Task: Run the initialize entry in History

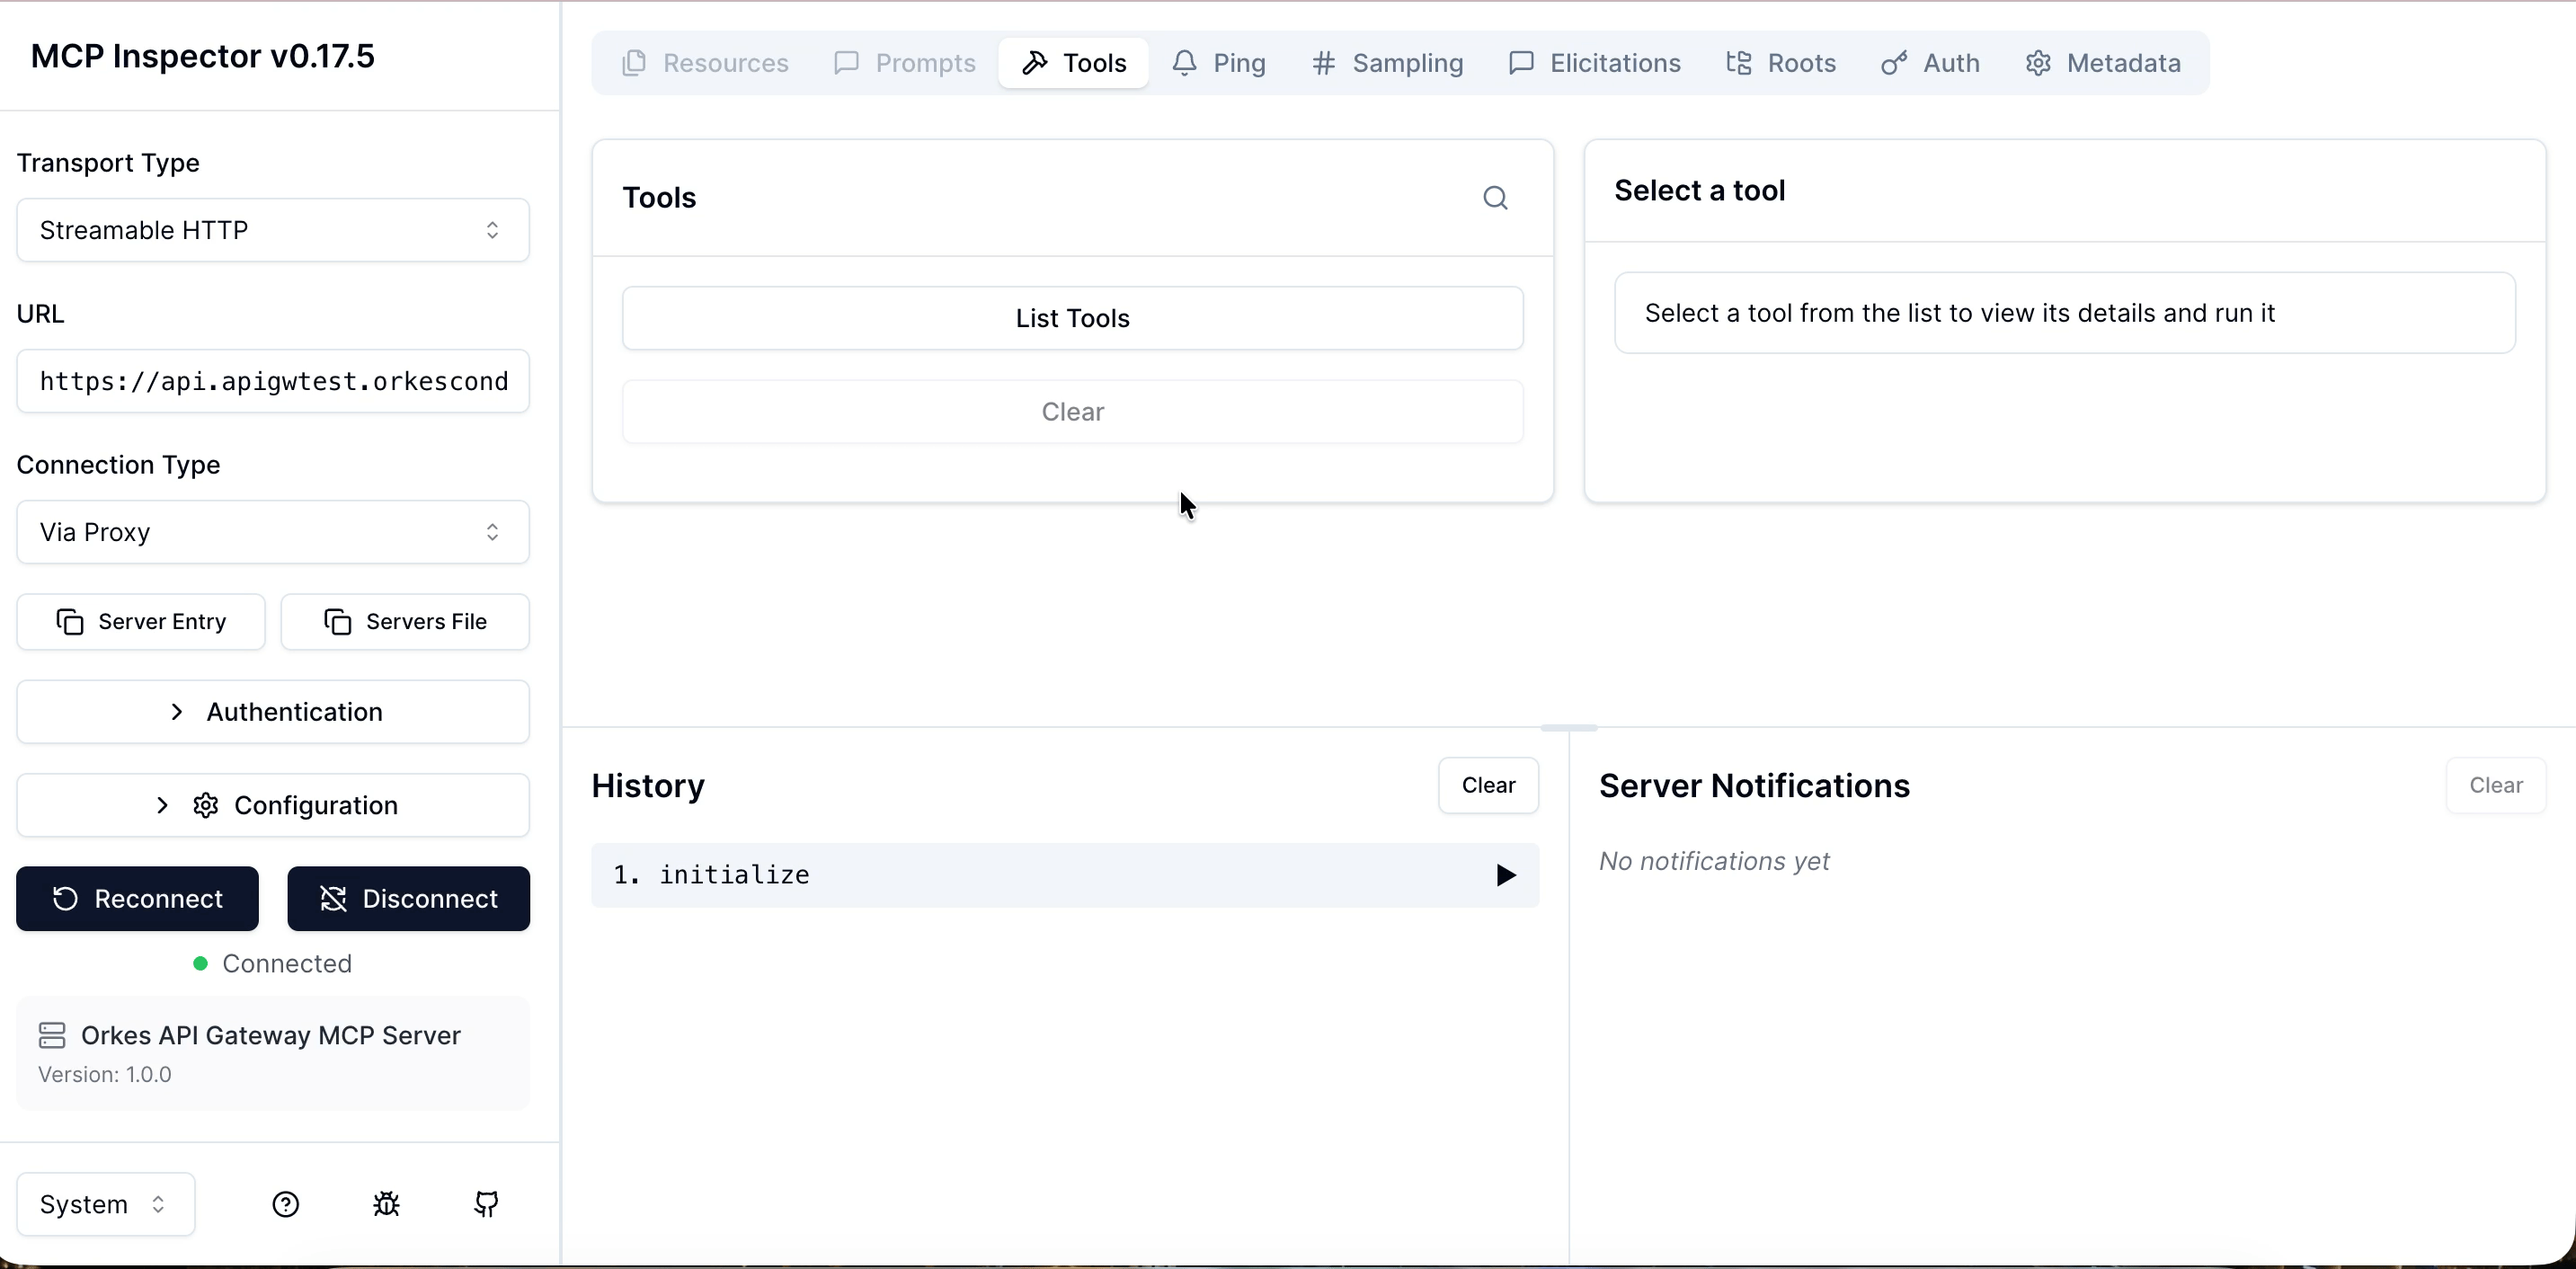Action: pos(1504,874)
